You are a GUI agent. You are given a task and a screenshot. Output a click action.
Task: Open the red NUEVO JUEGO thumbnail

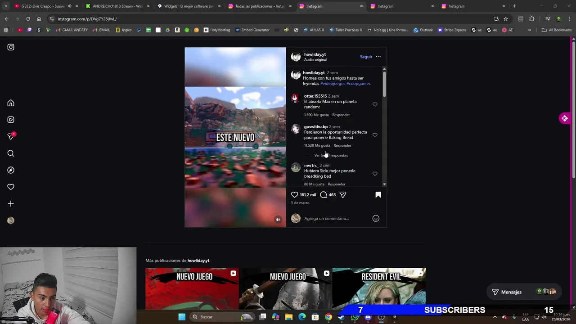[192, 288]
